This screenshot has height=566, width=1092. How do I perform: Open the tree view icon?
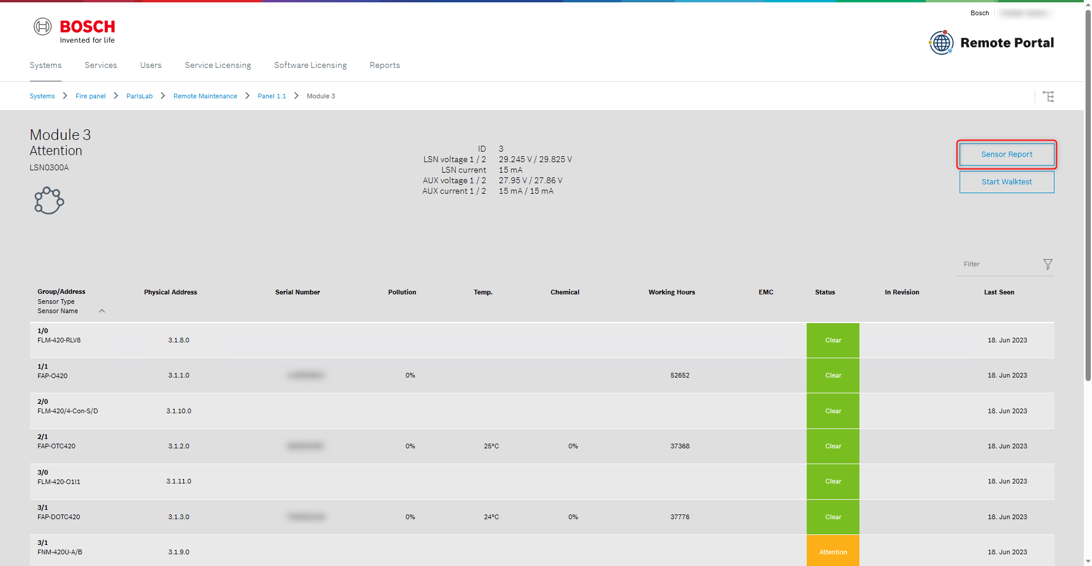coord(1048,97)
